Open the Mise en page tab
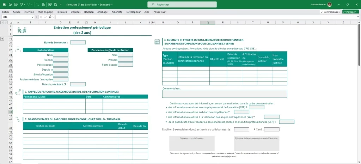Image resolution: width=361 pixels, height=164 pixels. pyautogui.click(x=45, y=12)
